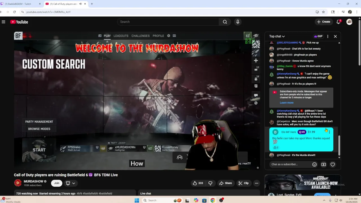Click the @Carpetzzz chat message author
The image size is (361, 203).
(x=283, y=121)
